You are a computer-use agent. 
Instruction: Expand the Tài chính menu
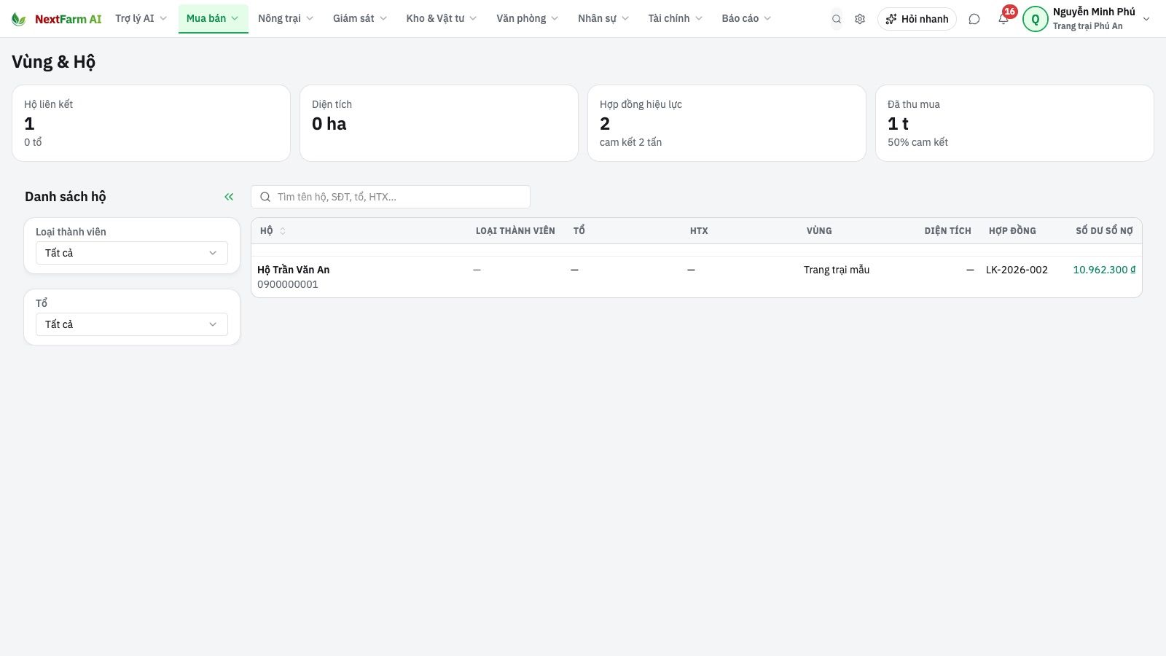(676, 18)
